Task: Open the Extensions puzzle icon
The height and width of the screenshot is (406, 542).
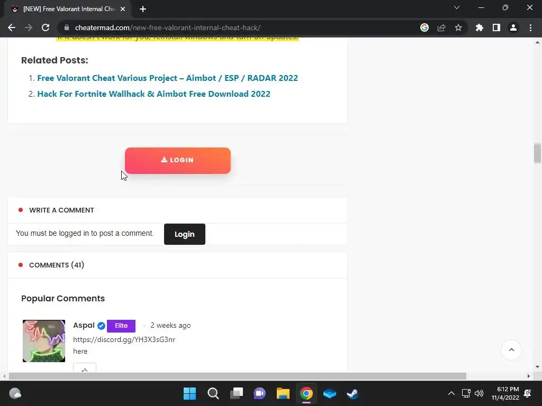Action: click(x=480, y=27)
